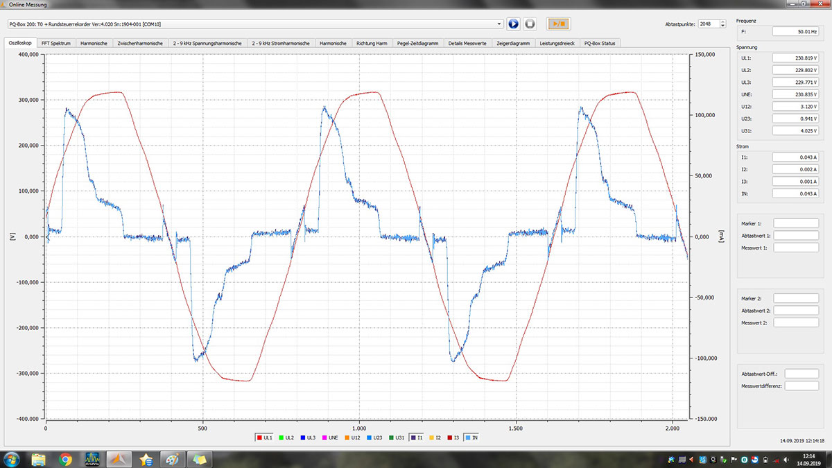This screenshot has height=468, width=832.
Task: Select the UL3 voltage value 229.771 V
Action: [x=796, y=82]
